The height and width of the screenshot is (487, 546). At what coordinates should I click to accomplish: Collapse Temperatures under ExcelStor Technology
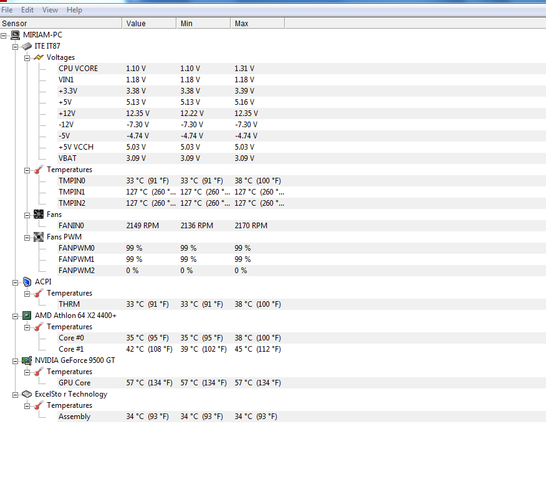27,406
